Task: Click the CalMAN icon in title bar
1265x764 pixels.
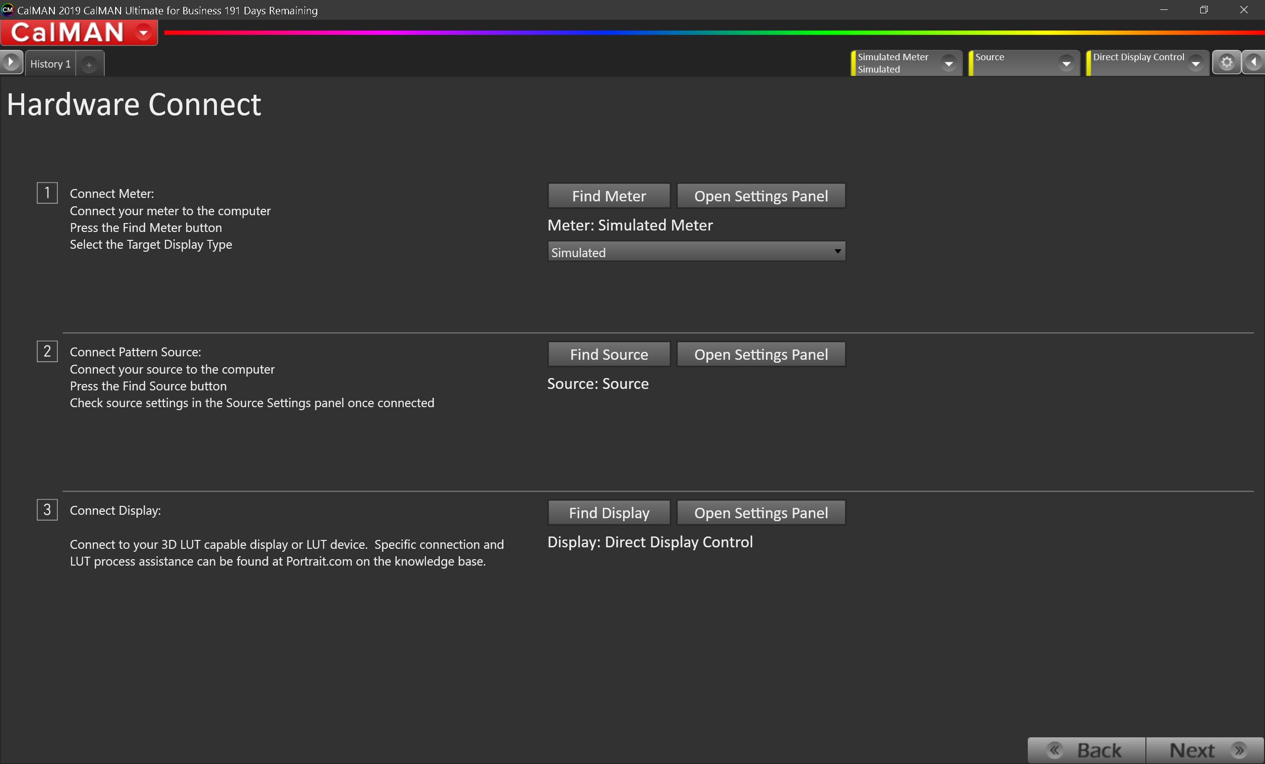Action: 8,10
